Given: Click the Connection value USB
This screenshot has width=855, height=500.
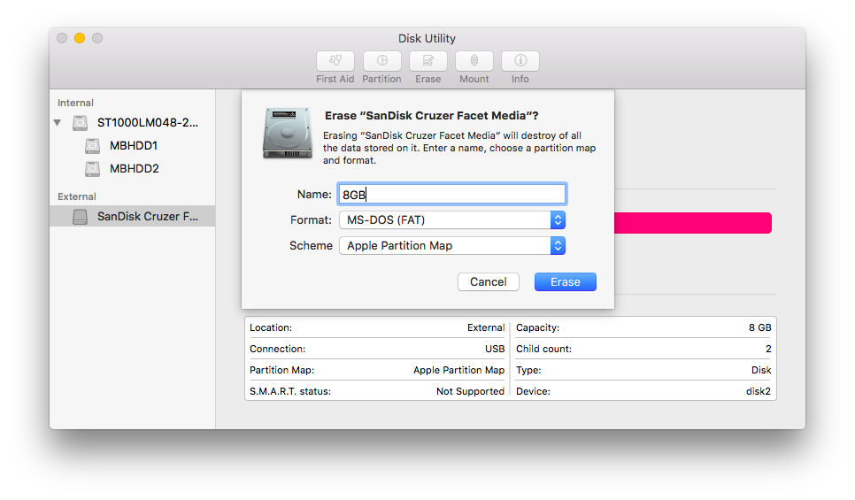Looking at the screenshot, I should click(x=495, y=349).
